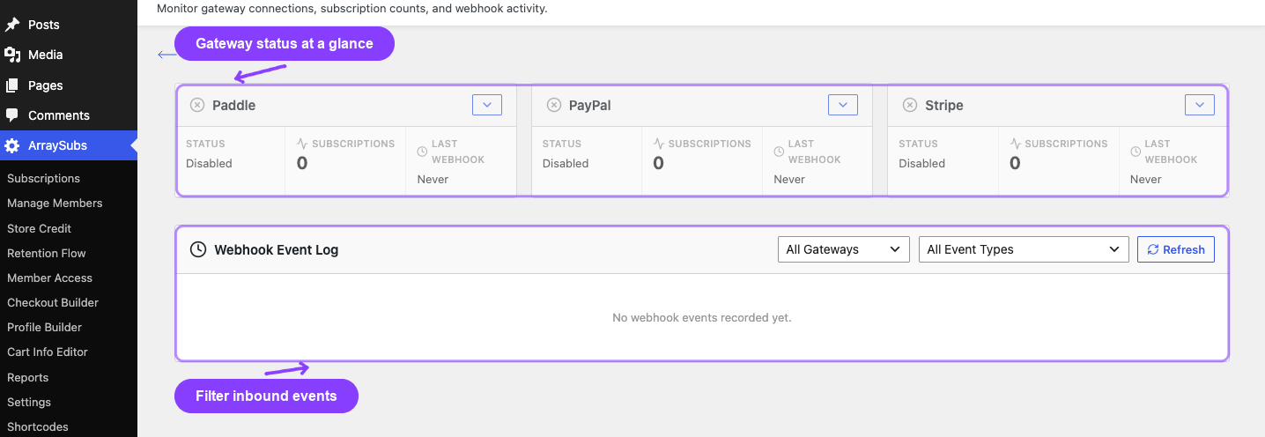Click the Posts pin icon
1265x437 pixels.
coord(12,25)
